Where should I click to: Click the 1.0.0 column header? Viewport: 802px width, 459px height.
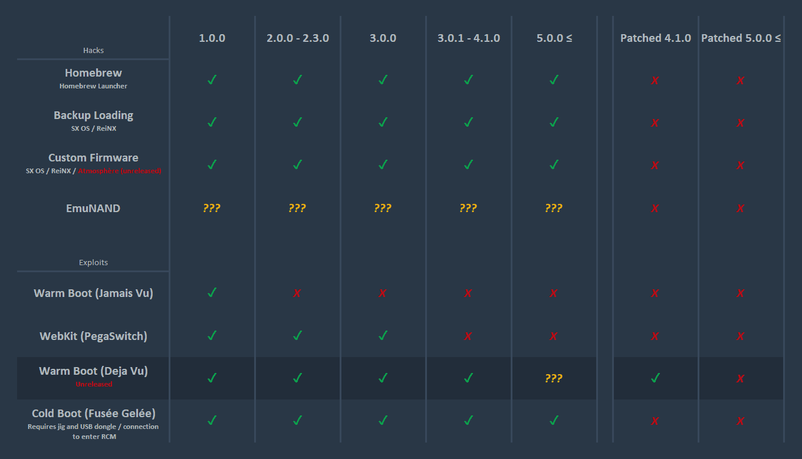point(212,38)
